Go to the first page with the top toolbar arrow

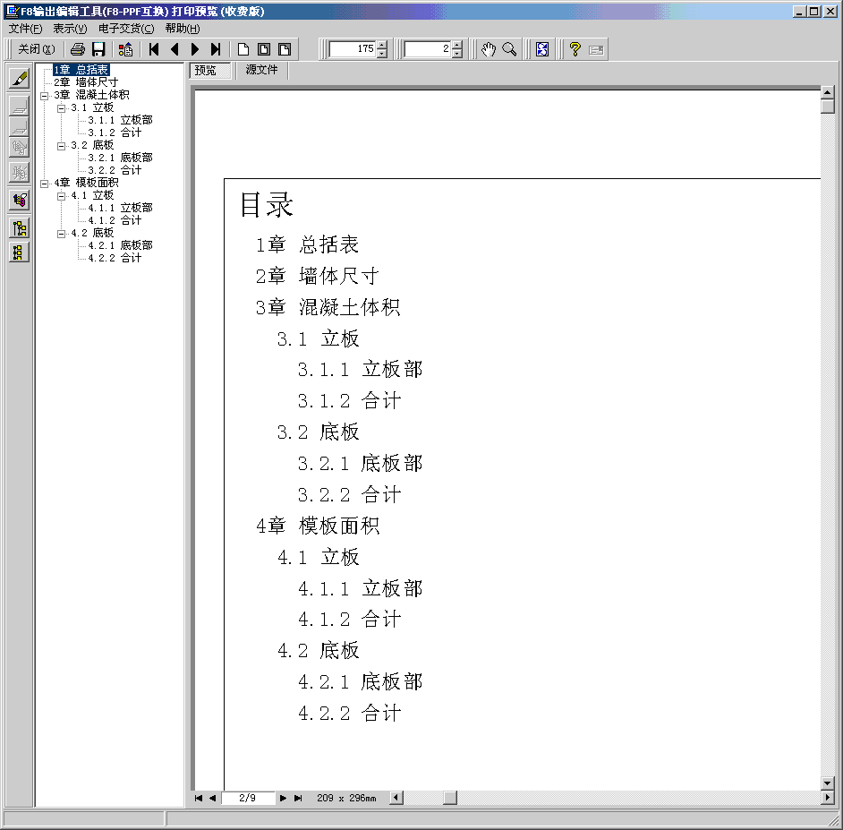tap(154, 49)
